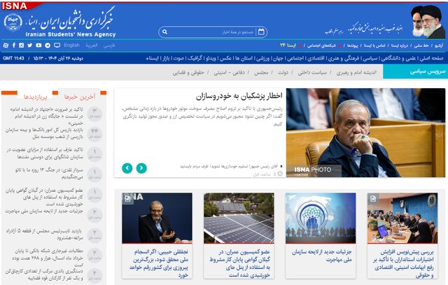Image resolution: width=448 pixels, height=285 pixels.
Task: Click the right-pointing carousel arrow
Action: pyautogui.click(x=141, y=168)
